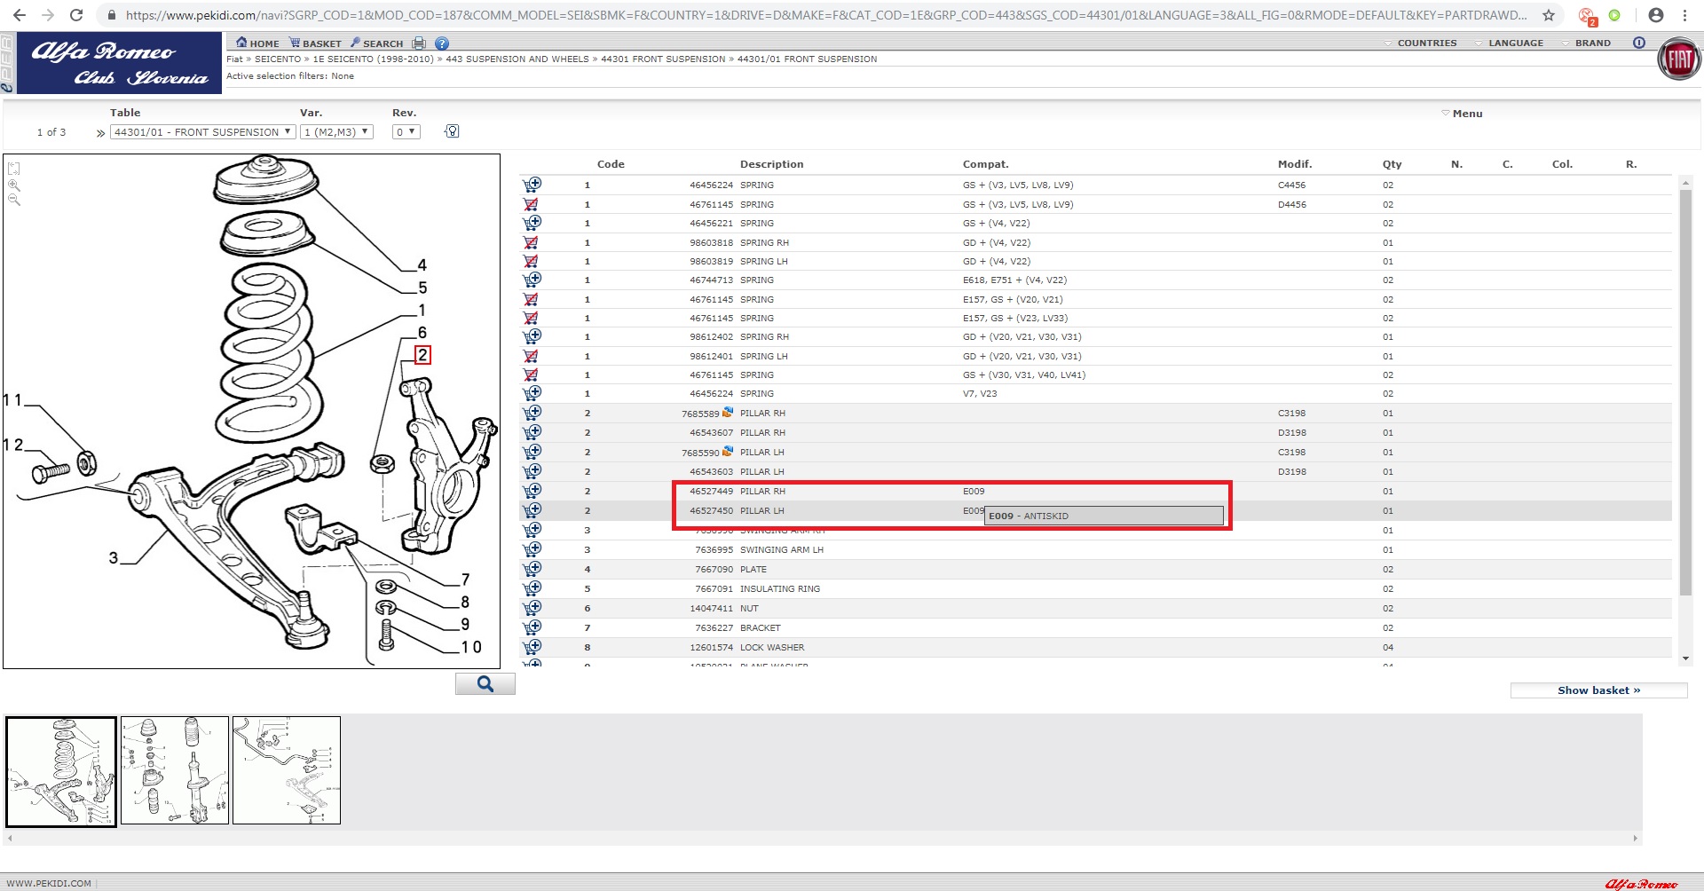Select the second diagram thumbnail
This screenshot has height=891, width=1704.
point(175,770)
